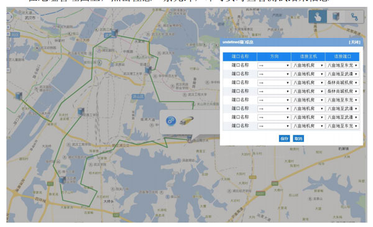Select the hand pointer tool in toolbar
Image resolution: width=373 pixels, height=227 pixels.
coord(318,17)
